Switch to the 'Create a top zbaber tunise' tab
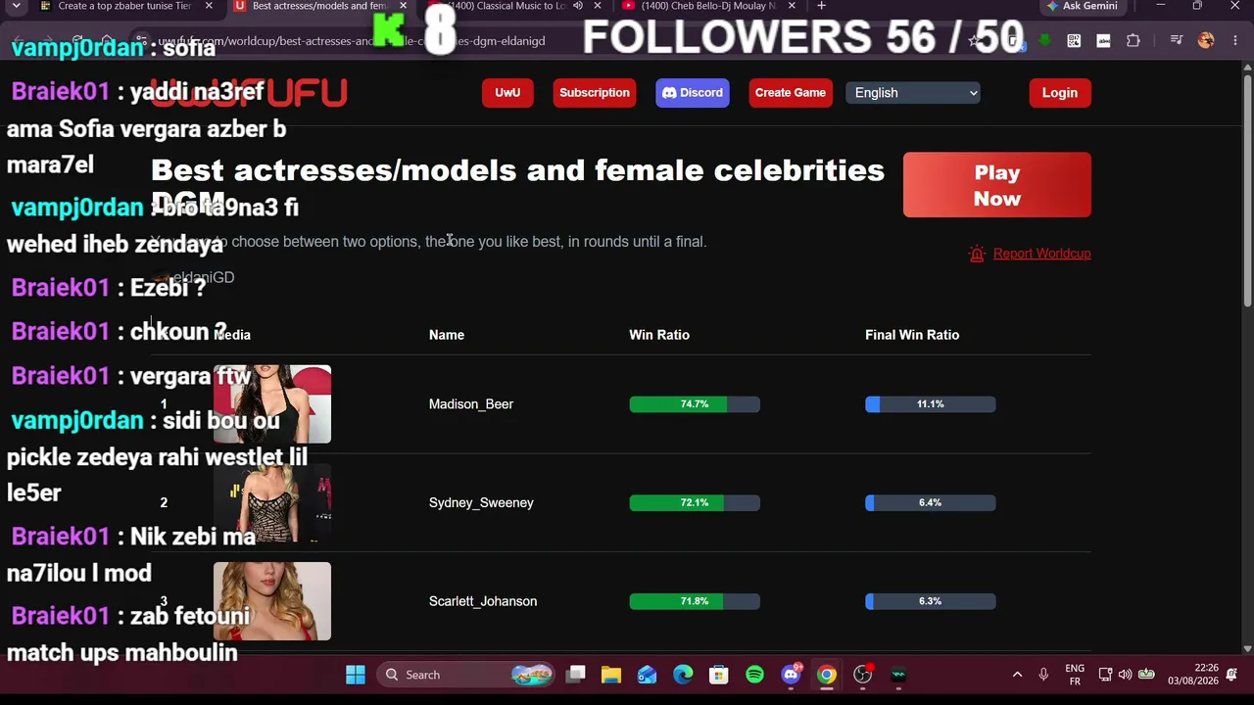Viewport: 1254px width, 705px height. click(x=124, y=6)
